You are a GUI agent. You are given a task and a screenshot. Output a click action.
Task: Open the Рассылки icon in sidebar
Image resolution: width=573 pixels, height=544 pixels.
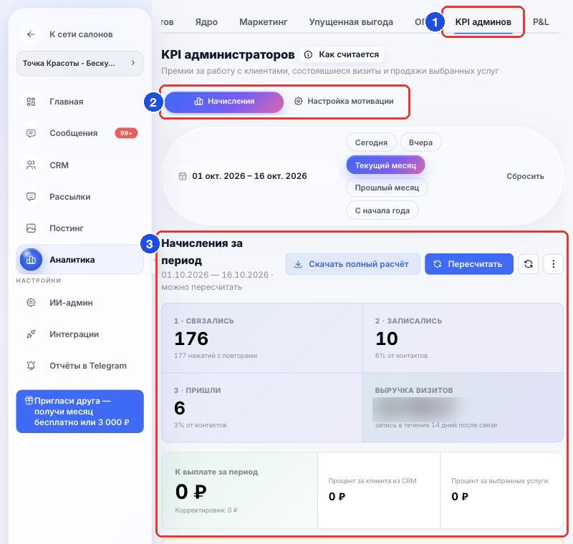click(31, 197)
